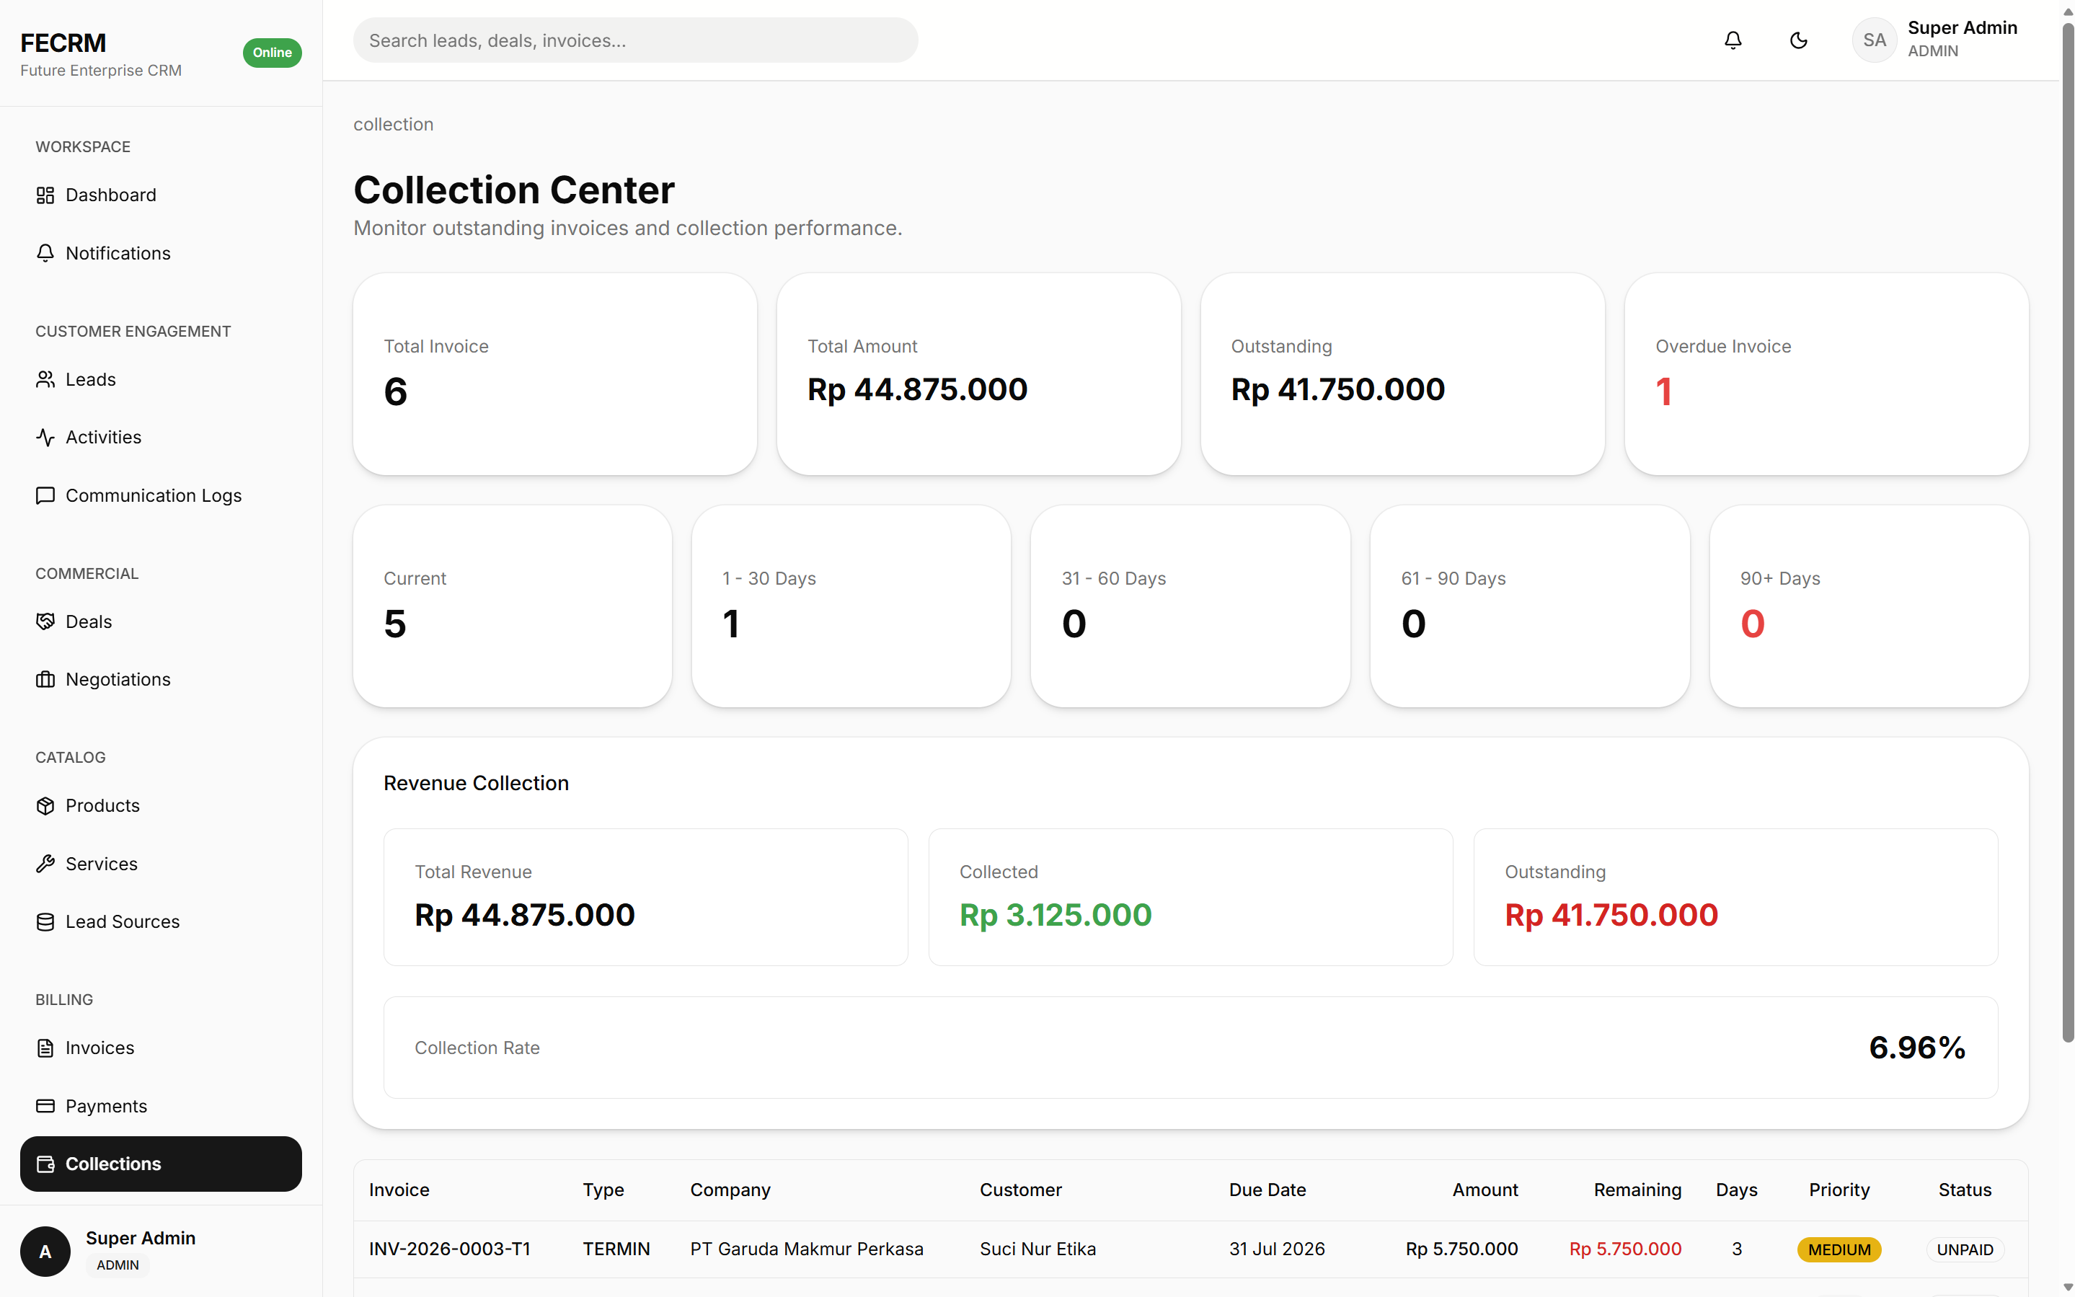Click the Overdue Invoice count 1

pyautogui.click(x=1663, y=391)
